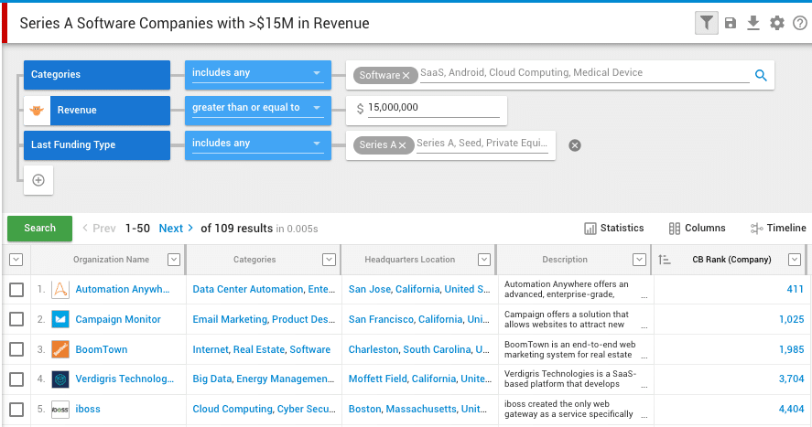The width and height of the screenshot is (812, 427).
Task: Check the Verdigris Technologies row
Action: (x=16, y=379)
